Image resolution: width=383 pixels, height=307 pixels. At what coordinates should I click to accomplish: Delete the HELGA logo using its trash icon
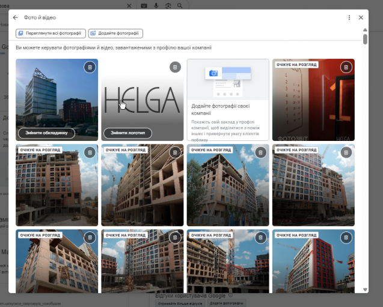coord(175,67)
